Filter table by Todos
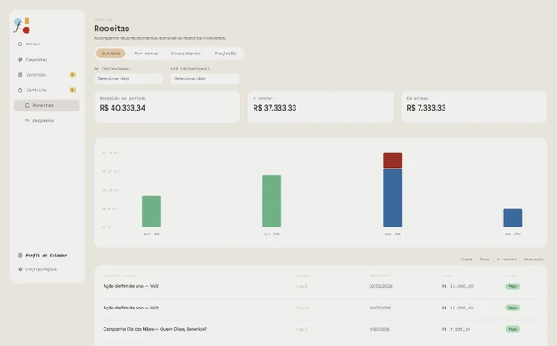The width and height of the screenshot is (557, 346). [466, 259]
